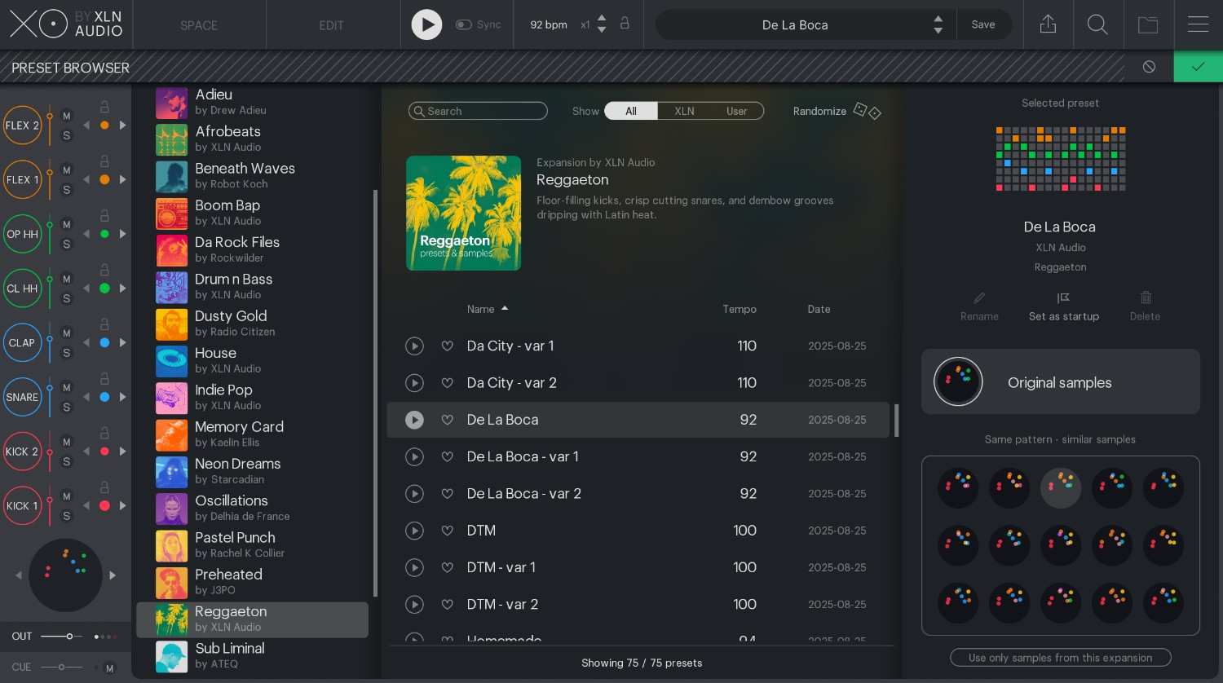Toggle the Name column sort arrow

505,309
